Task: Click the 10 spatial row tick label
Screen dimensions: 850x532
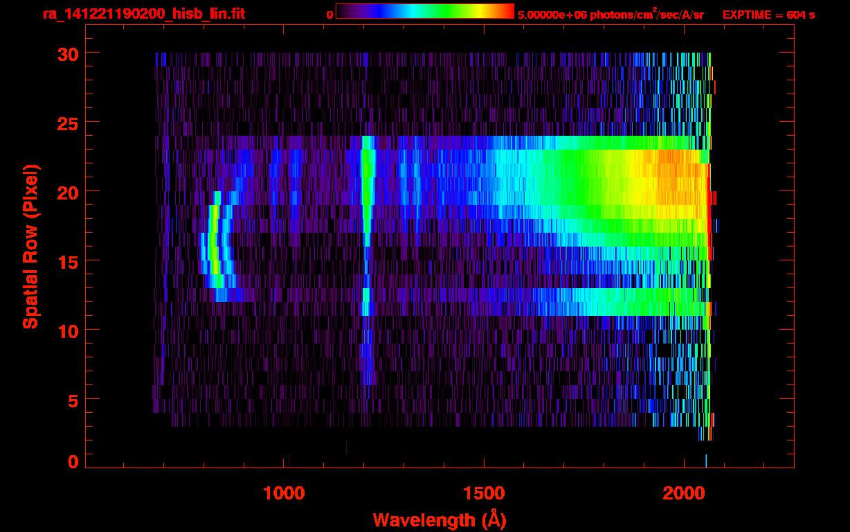Action: [x=66, y=330]
